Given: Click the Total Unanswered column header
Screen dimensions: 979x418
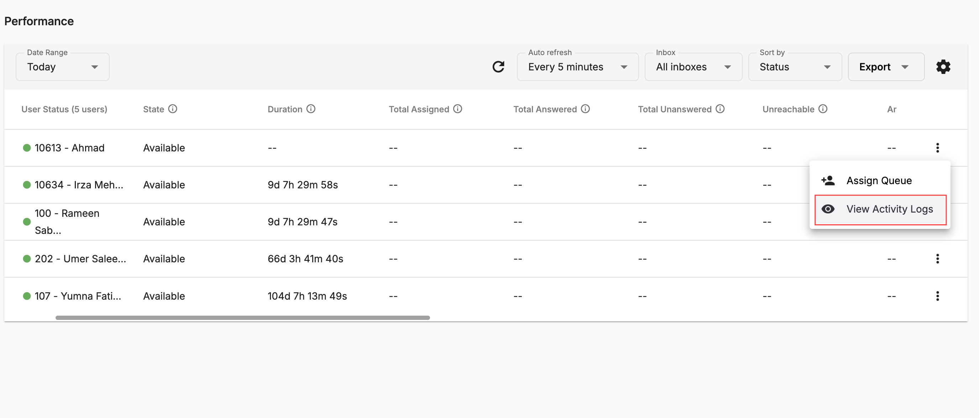Looking at the screenshot, I should point(675,109).
